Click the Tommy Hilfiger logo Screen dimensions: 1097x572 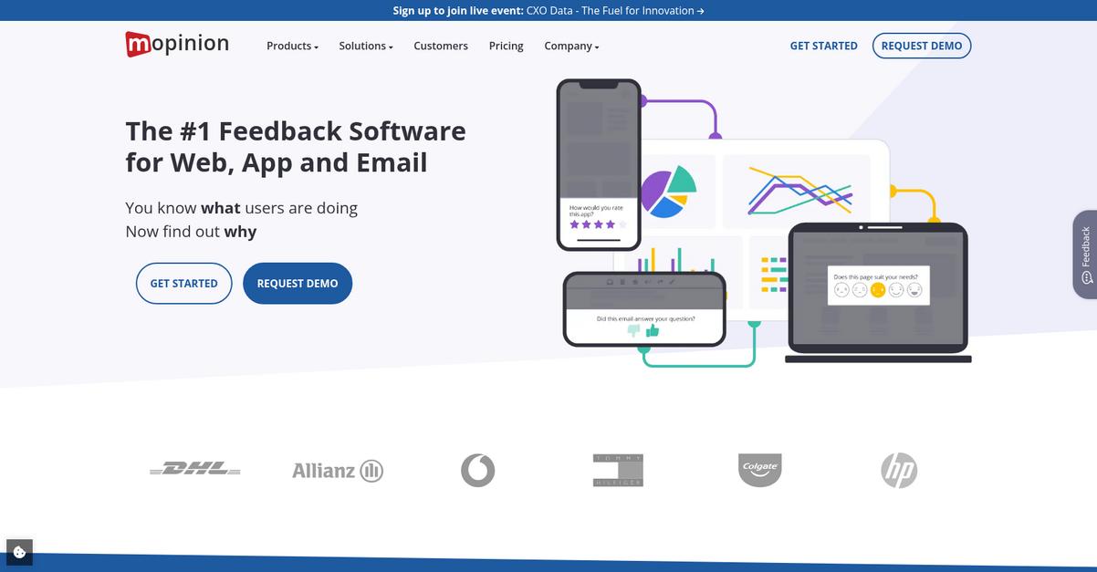618,470
